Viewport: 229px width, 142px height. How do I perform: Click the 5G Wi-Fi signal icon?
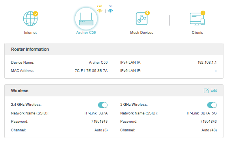110,11
